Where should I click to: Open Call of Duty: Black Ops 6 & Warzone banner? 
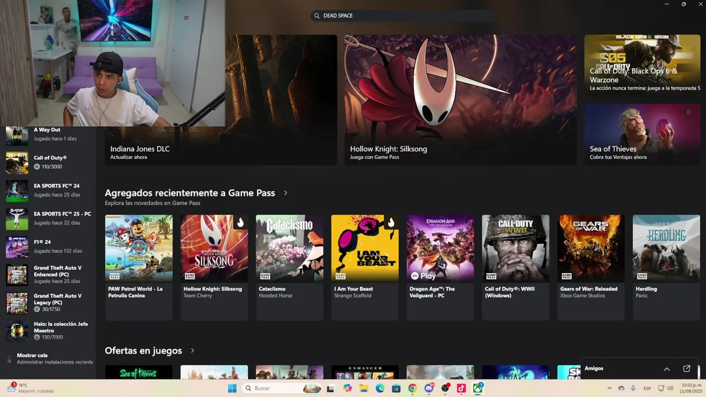[x=642, y=65]
